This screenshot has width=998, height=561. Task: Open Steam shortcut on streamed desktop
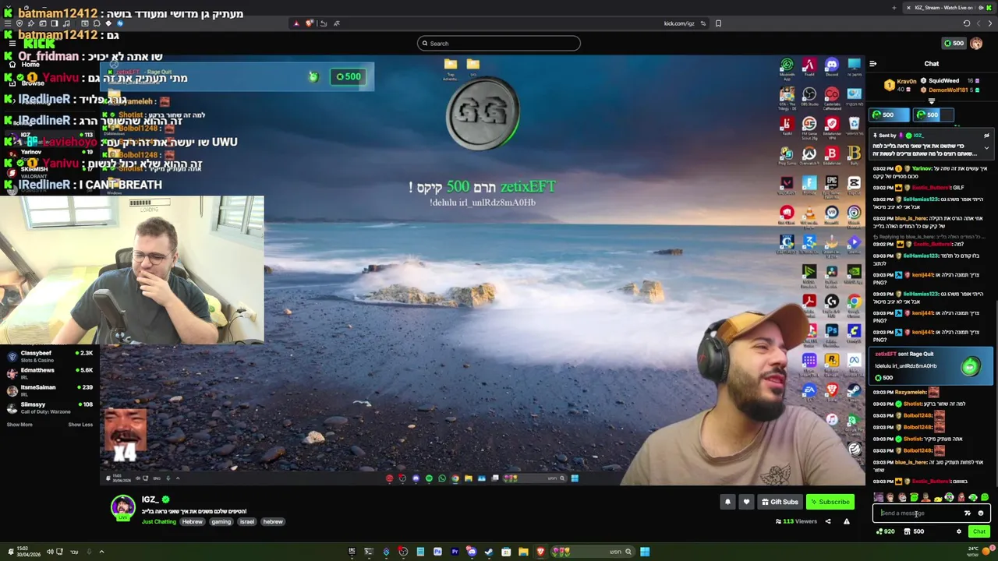855,390
